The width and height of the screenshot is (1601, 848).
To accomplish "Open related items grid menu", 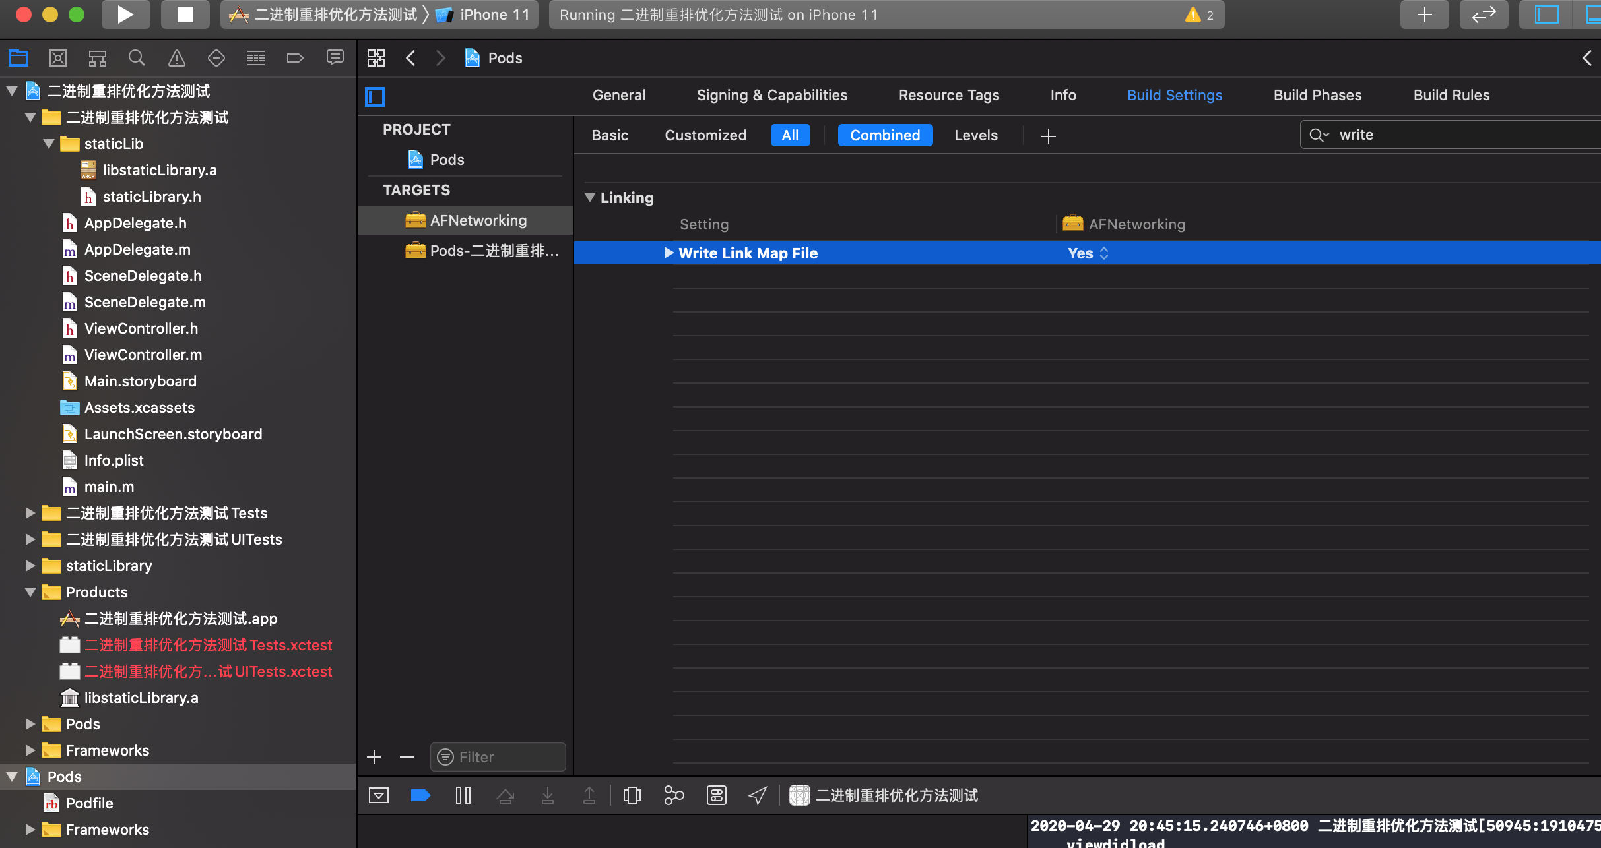I will point(376,58).
